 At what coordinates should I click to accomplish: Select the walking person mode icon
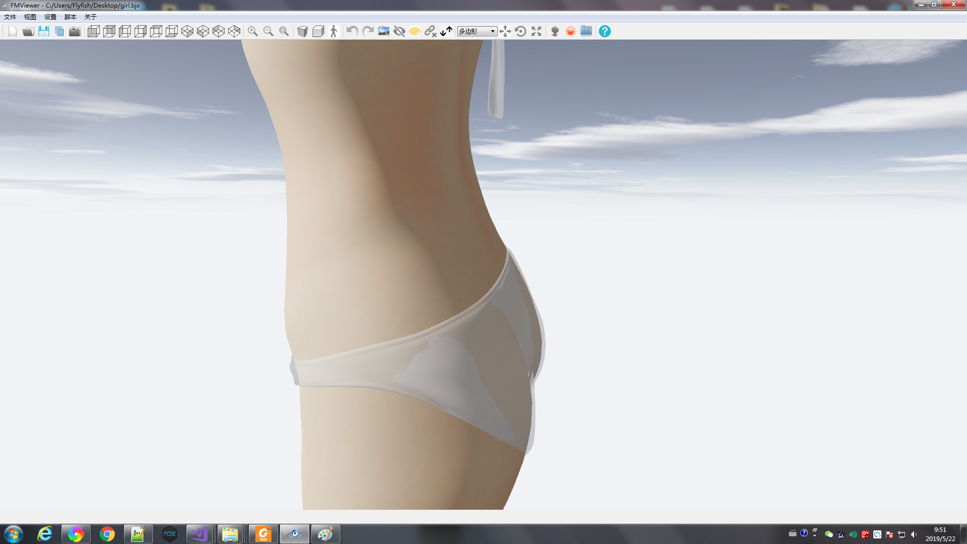tap(333, 31)
